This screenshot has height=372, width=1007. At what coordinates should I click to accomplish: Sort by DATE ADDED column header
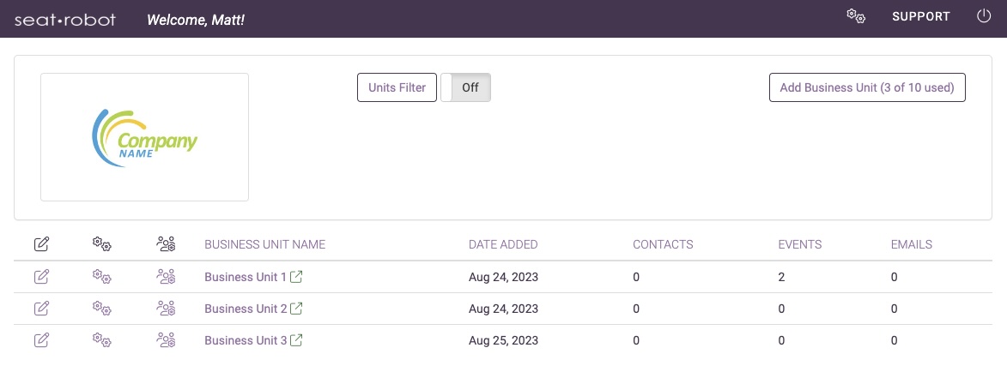pos(503,244)
